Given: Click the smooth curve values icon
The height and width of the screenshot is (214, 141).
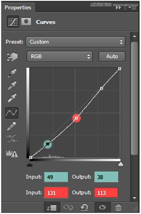Looking at the screenshot, I should click(12, 138).
